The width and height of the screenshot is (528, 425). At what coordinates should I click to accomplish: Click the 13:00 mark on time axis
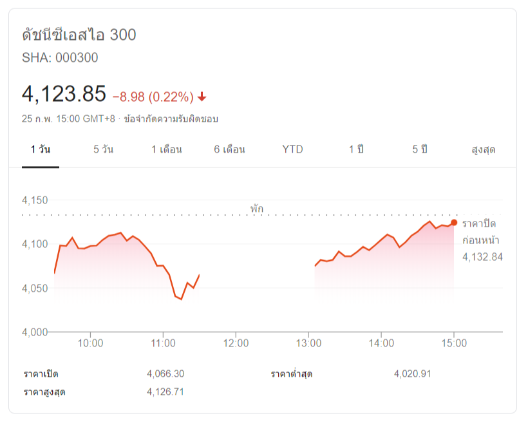click(308, 343)
